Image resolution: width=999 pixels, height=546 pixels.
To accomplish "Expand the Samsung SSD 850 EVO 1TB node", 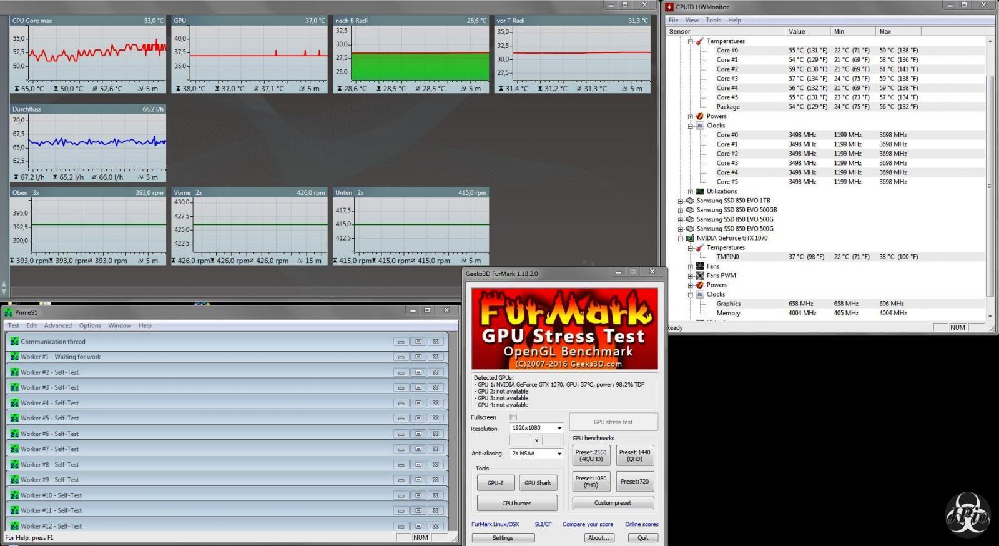I will tap(681, 201).
